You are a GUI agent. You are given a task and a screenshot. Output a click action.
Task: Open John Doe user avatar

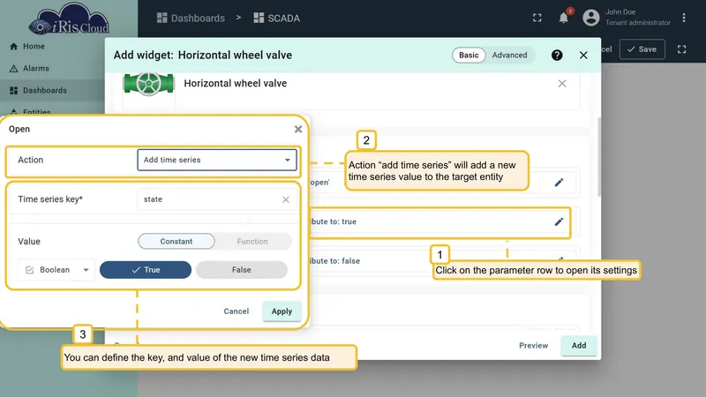click(591, 18)
